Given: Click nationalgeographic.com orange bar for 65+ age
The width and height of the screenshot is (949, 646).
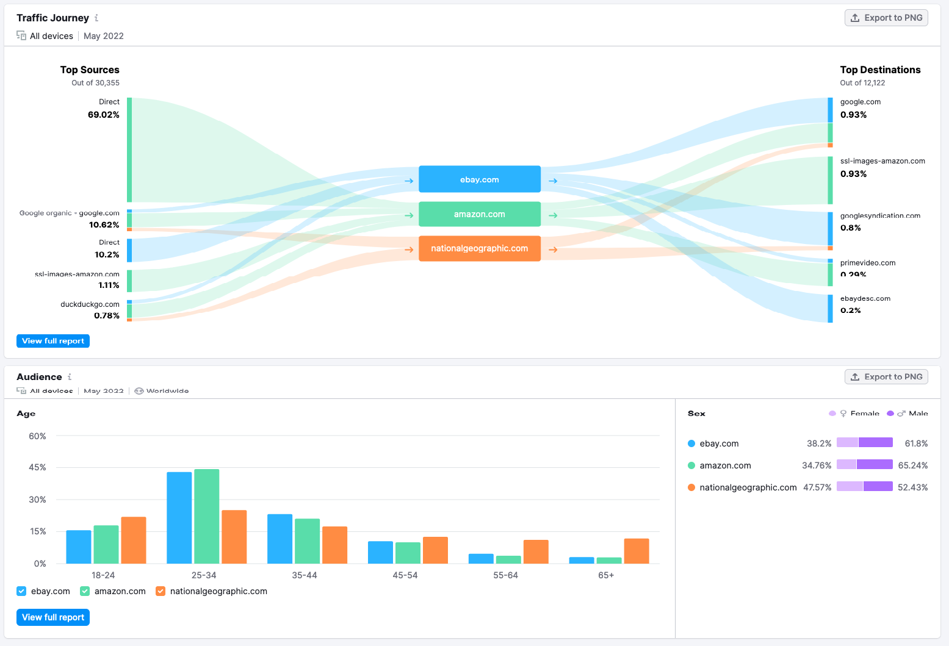Looking at the screenshot, I should tap(637, 551).
